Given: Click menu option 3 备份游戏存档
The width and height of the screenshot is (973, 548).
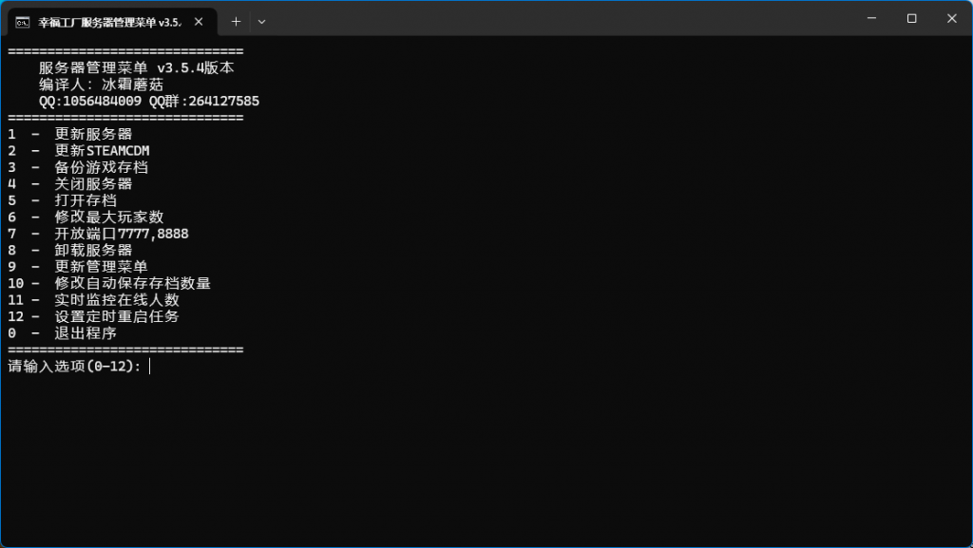Looking at the screenshot, I should click(x=101, y=167).
